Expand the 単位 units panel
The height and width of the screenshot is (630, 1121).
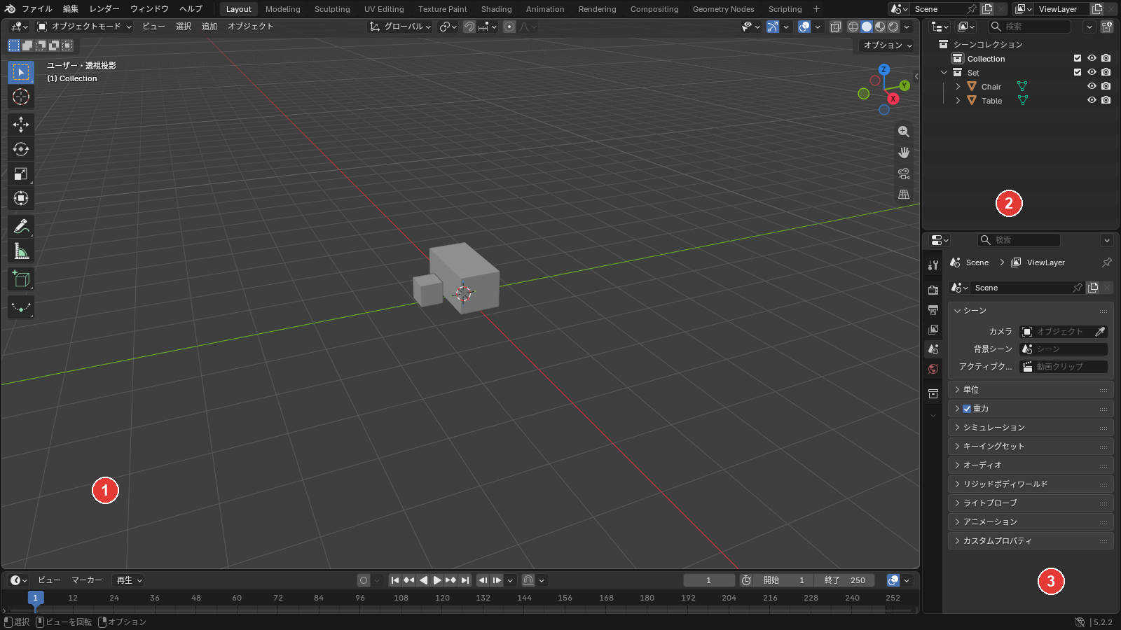(x=1031, y=390)
